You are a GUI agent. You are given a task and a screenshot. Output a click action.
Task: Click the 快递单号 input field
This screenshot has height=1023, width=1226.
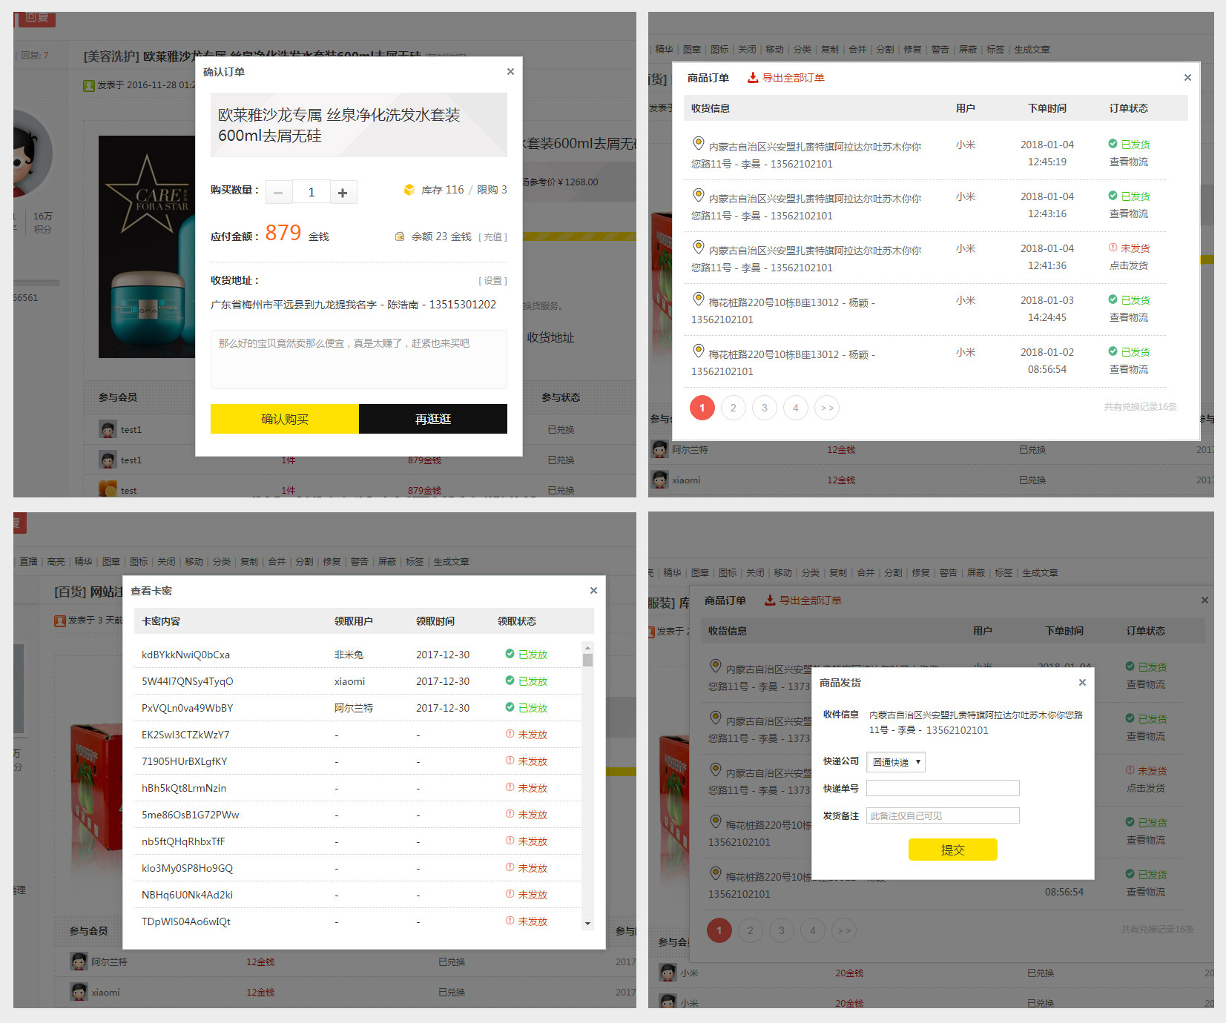pos(943,788)
